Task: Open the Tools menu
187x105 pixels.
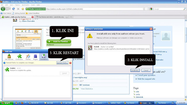Action: (x=33, y=5)
